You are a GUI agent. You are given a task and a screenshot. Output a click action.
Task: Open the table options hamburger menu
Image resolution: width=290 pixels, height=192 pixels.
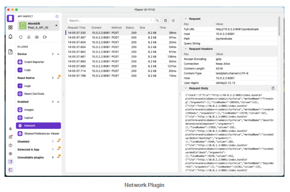click(173, 21)
